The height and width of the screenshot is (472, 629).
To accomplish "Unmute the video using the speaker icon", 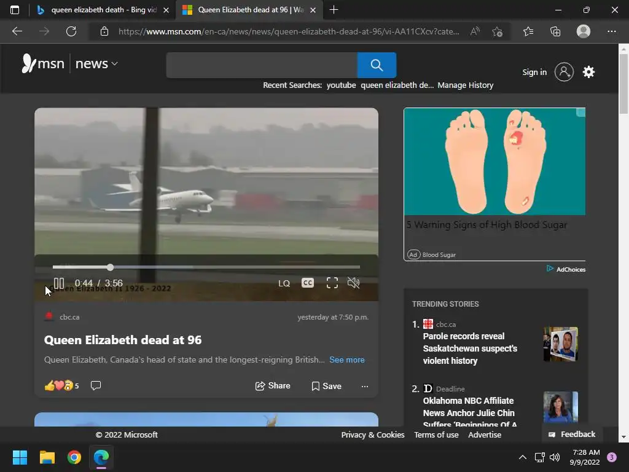I will 353,283.
